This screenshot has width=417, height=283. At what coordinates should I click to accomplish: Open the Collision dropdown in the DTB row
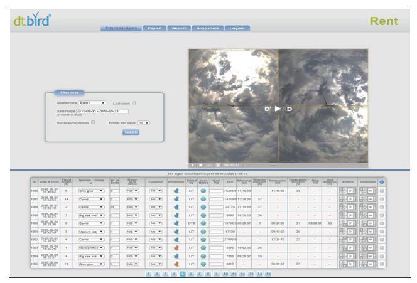pyautogui.click(x=156, y=223)
